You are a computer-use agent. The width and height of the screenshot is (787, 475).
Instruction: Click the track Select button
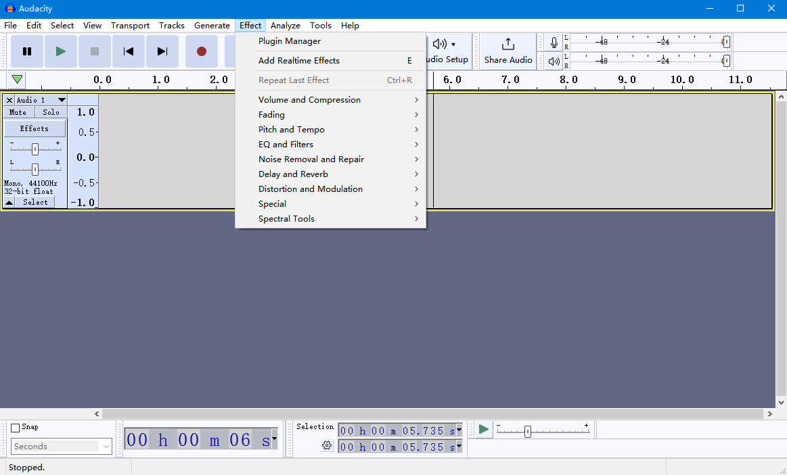click(x=35, y=203)
